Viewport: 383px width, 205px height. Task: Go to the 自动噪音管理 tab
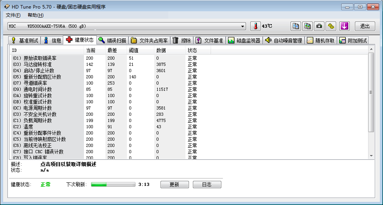point(283,40)
